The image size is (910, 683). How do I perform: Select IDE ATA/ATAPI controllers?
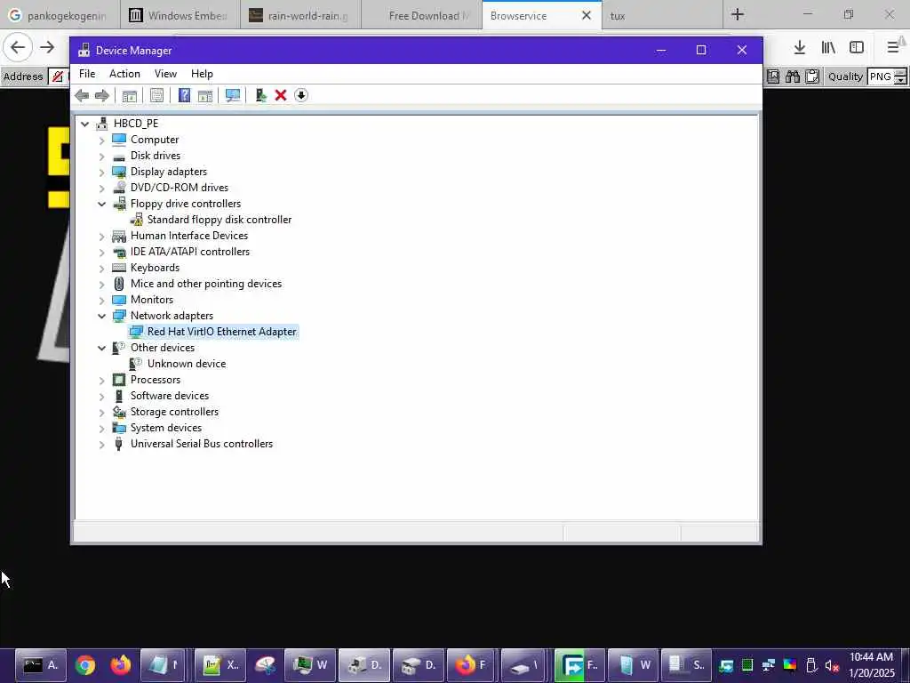190,252
